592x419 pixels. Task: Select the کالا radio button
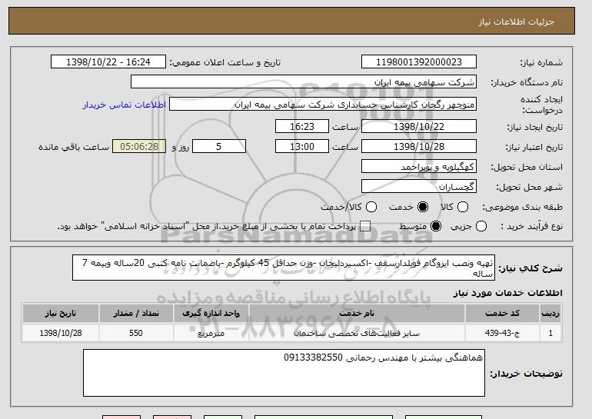point(463,207)
